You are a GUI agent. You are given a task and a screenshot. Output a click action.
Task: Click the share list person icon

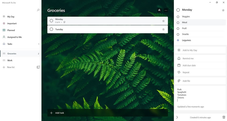pos(159,10)
